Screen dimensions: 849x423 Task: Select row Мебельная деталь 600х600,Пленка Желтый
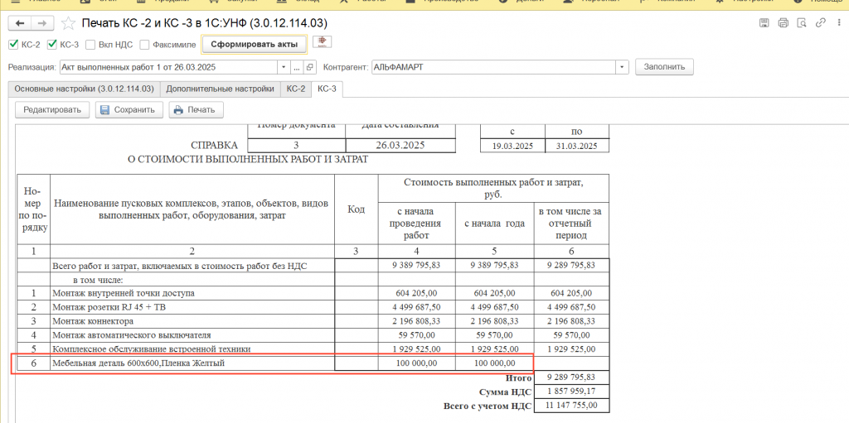313,363
